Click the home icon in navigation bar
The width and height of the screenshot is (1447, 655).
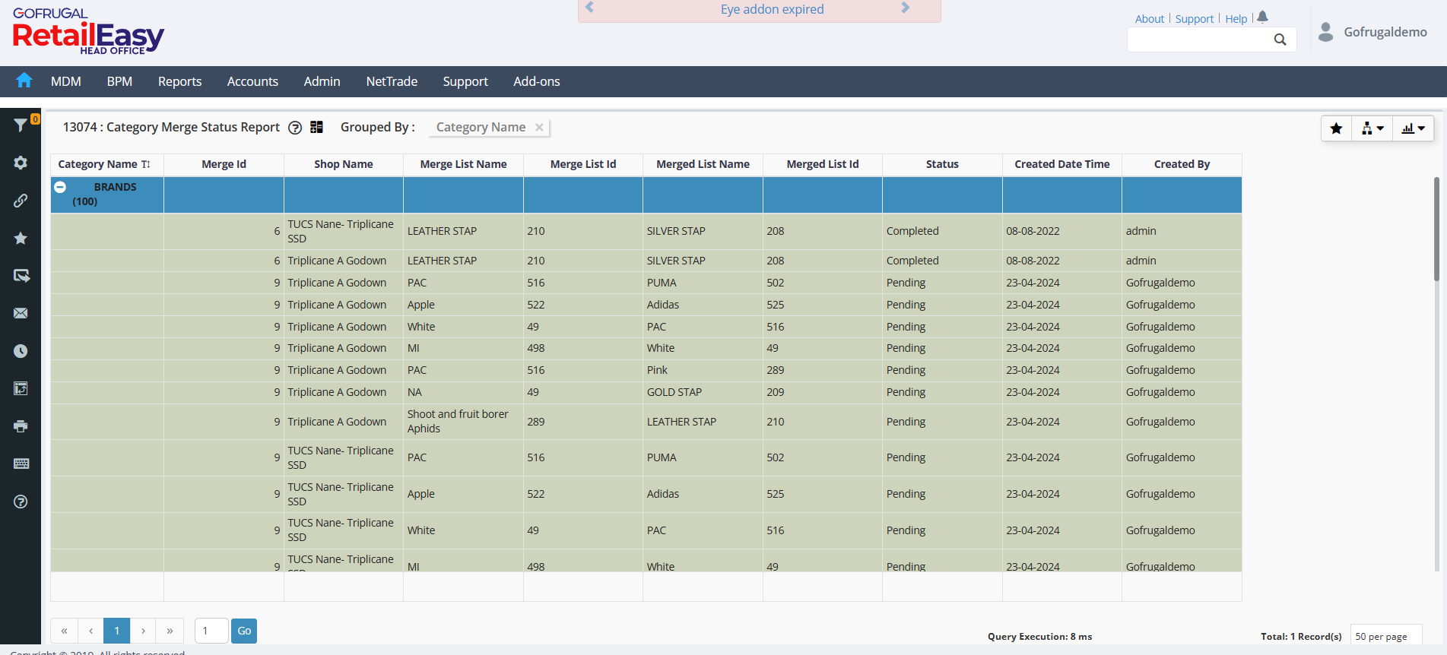[x=24, y=81]
